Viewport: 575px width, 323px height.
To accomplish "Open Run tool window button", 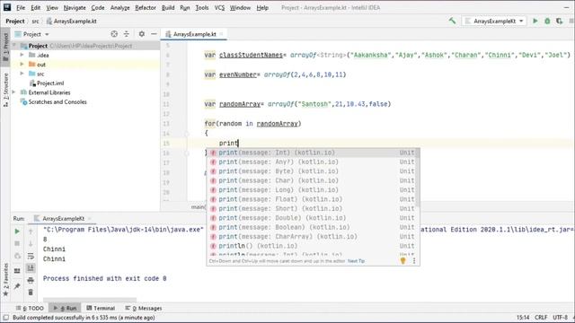I will tap(65, 308).
